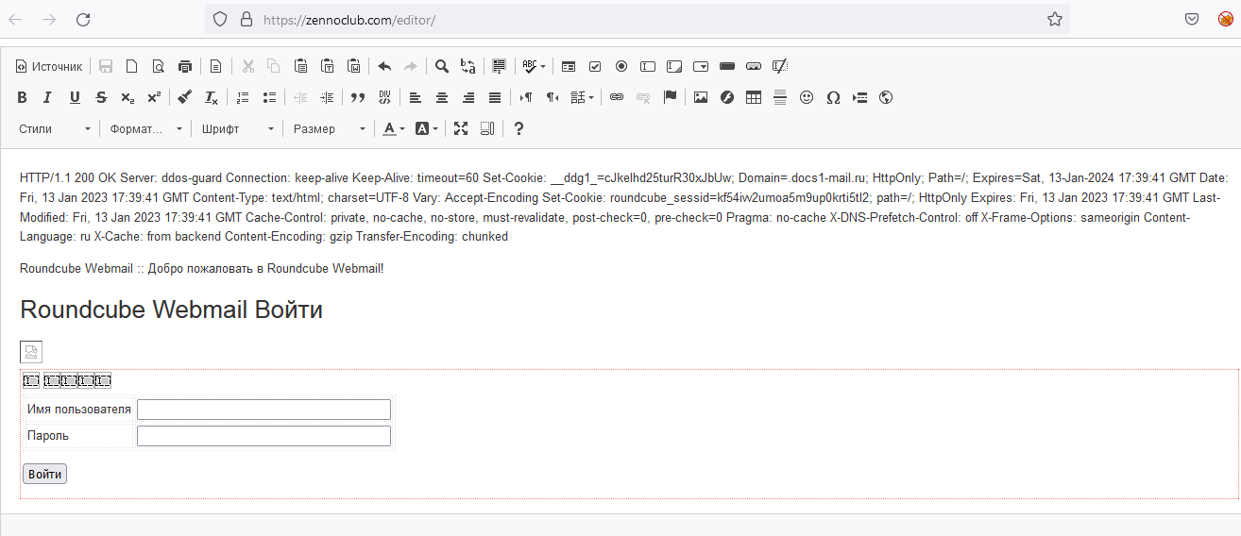Click the Anchor flag icon

670,97
